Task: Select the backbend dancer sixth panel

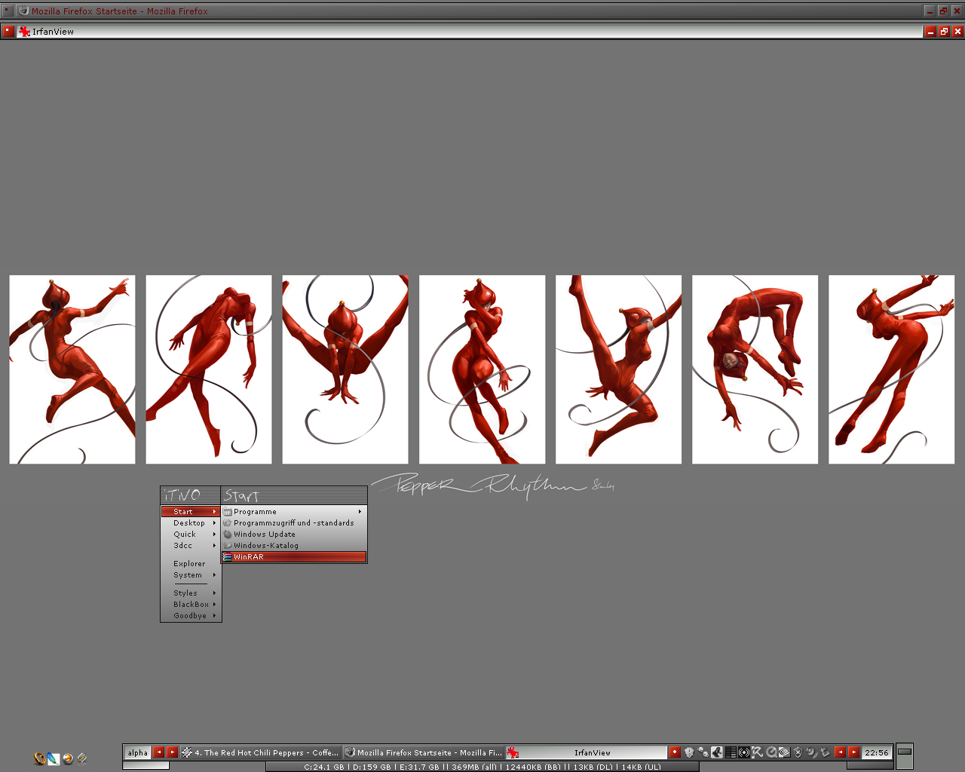Action: click(x=755, y=369)
